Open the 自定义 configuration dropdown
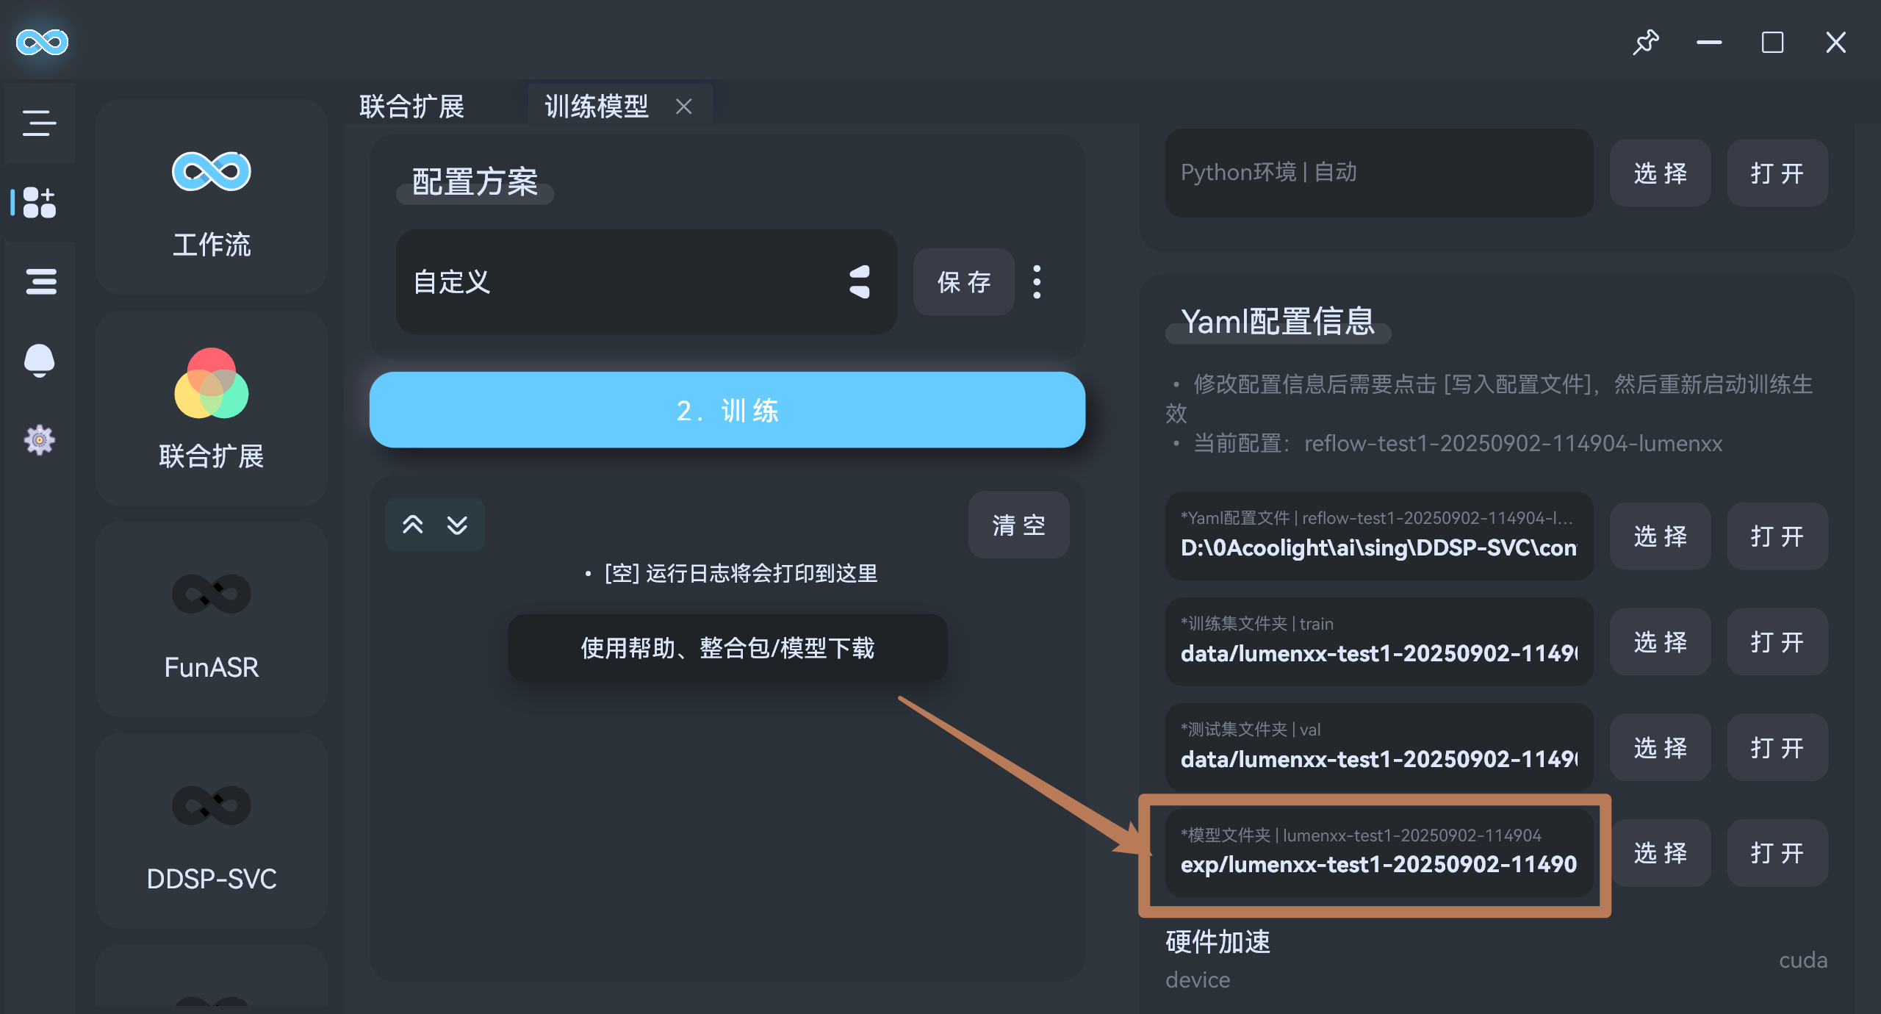The image size is (1881, 1014). click(x=647, y=282)
